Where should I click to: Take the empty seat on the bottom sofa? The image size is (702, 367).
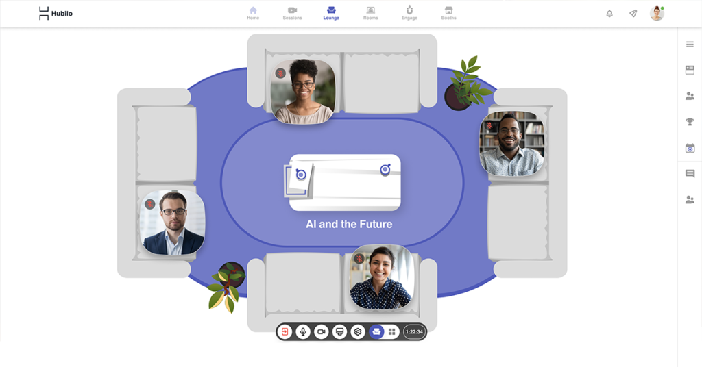coord(303,283)
